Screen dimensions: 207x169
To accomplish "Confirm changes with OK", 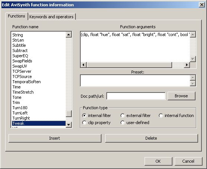I will pyautogui.click(x=158, y=161).
